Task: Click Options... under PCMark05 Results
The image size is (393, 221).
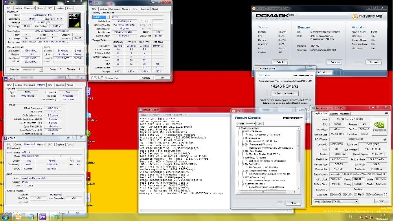Action: (x=374, y=62)
